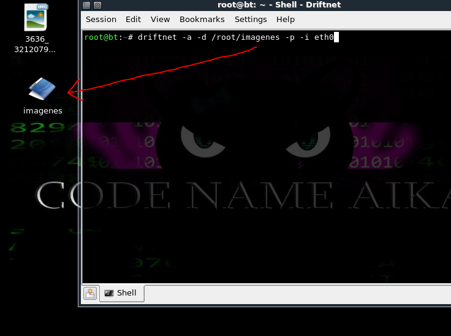Click the '3636_ 3212079...' file name label

point(35,44)
